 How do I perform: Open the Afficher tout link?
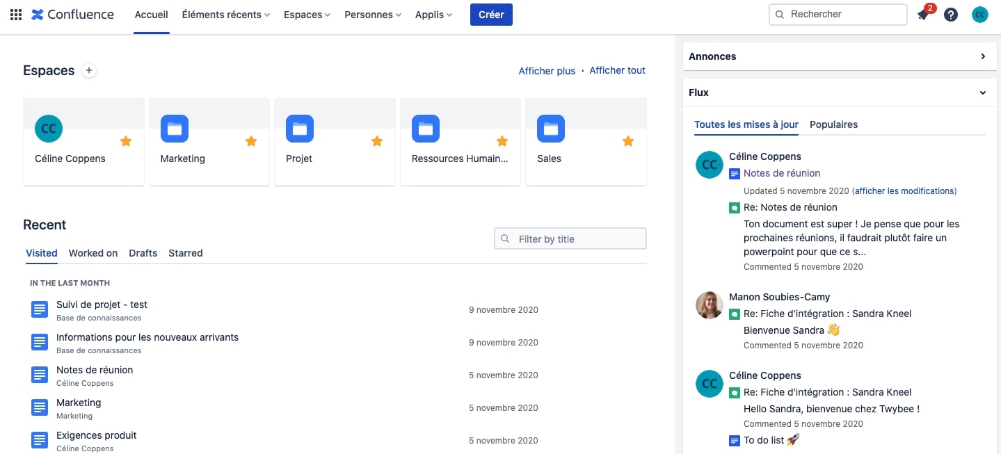[618, 70]
